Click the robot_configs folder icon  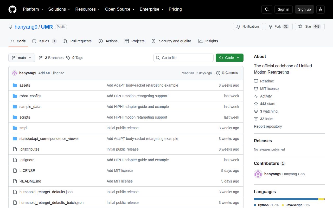click(15, 96)
